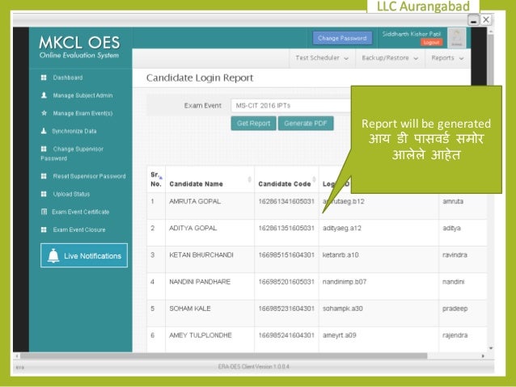
Task: Click password value rajendra
Action: tap(455, 335)
